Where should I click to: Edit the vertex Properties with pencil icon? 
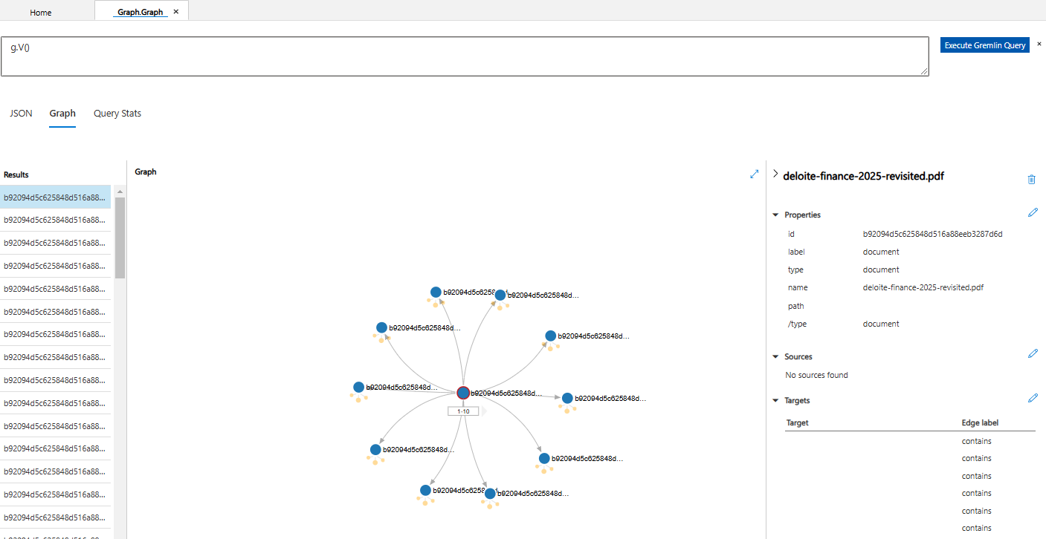pos(1033,212)
